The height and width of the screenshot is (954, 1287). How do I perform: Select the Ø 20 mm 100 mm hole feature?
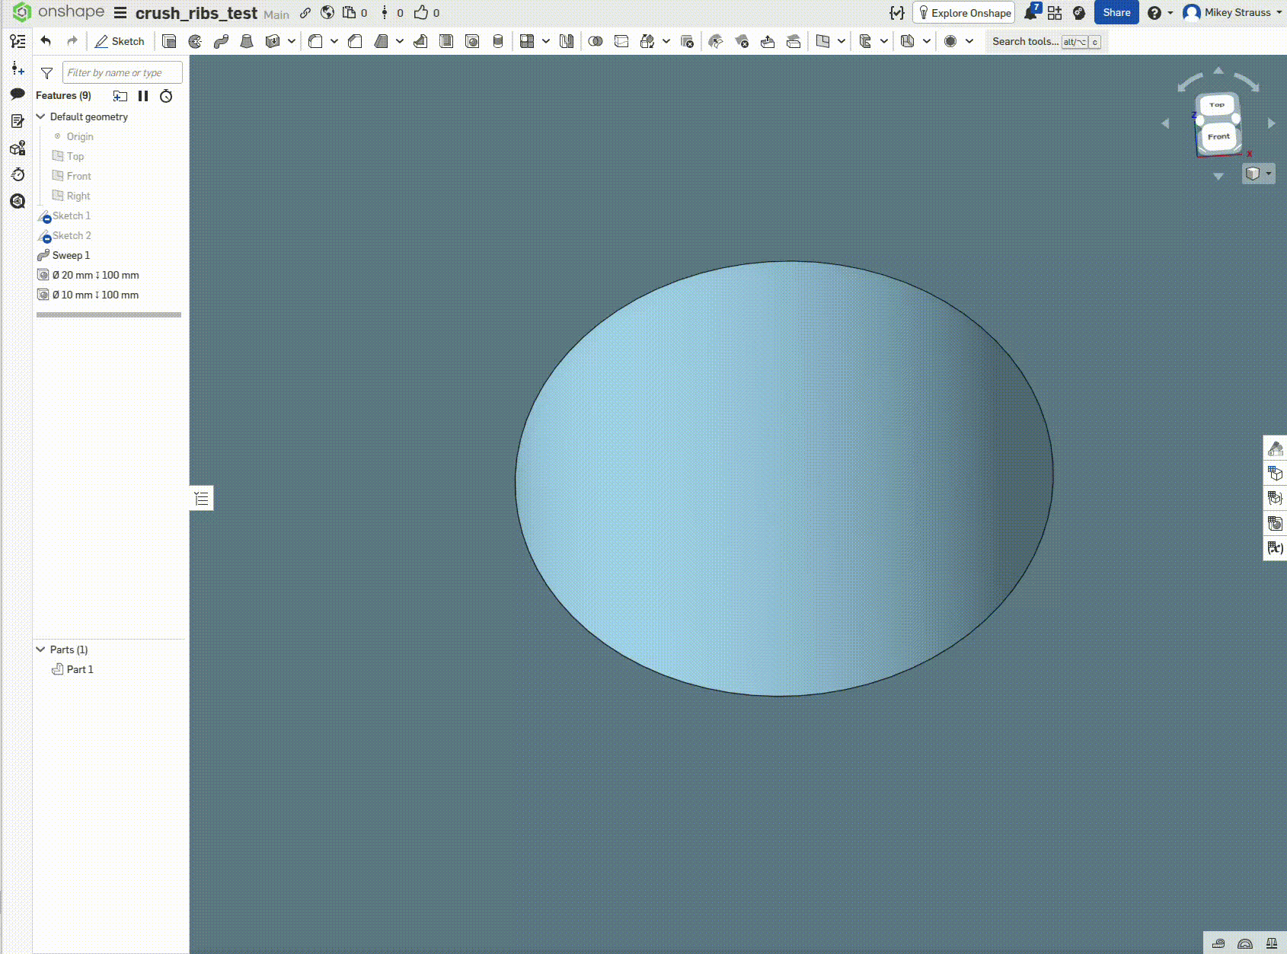pyautogui.click(x=95, y=275)
